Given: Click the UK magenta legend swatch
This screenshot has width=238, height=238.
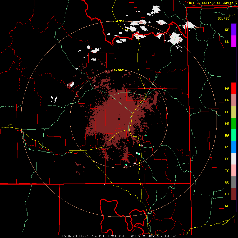Looking at the screenshot, I should (x=234, y=42).
